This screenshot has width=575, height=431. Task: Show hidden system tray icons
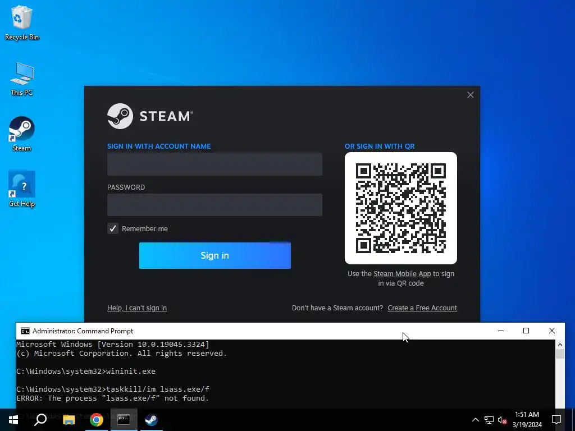pos(475,420)
